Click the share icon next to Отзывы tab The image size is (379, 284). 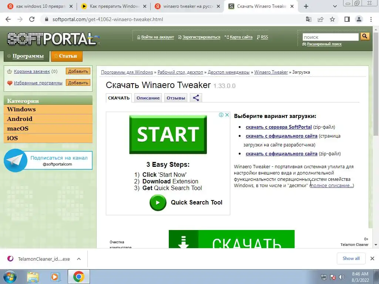click(196, 98)
